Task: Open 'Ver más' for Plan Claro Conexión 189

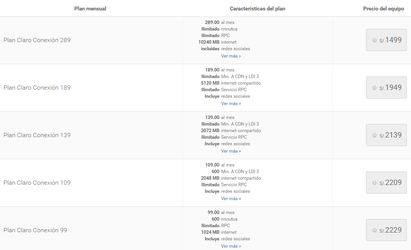Action: tap(231, 104)
